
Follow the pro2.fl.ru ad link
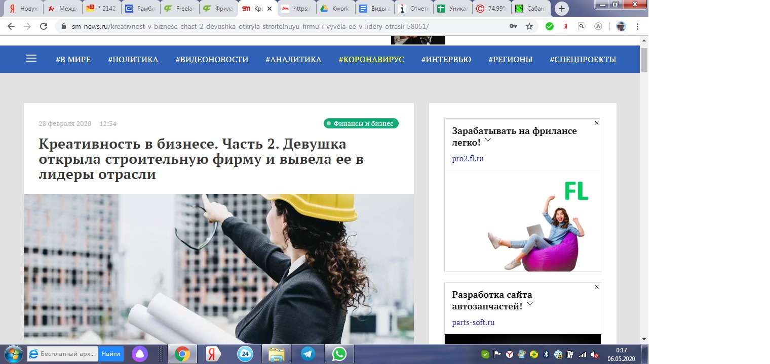(x=468, y=159)
